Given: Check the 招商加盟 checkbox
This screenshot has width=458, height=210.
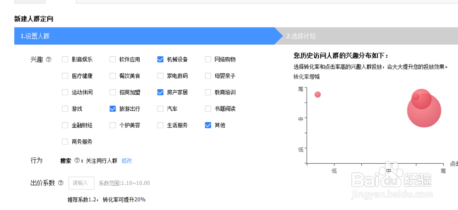Looking at the screenshot, I should point(113,92).
